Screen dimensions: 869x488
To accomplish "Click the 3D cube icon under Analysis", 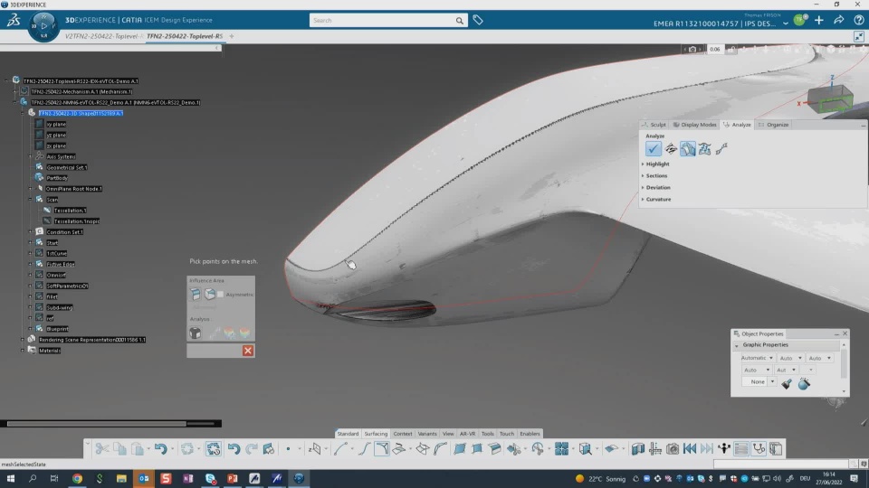I will (196, 333).
